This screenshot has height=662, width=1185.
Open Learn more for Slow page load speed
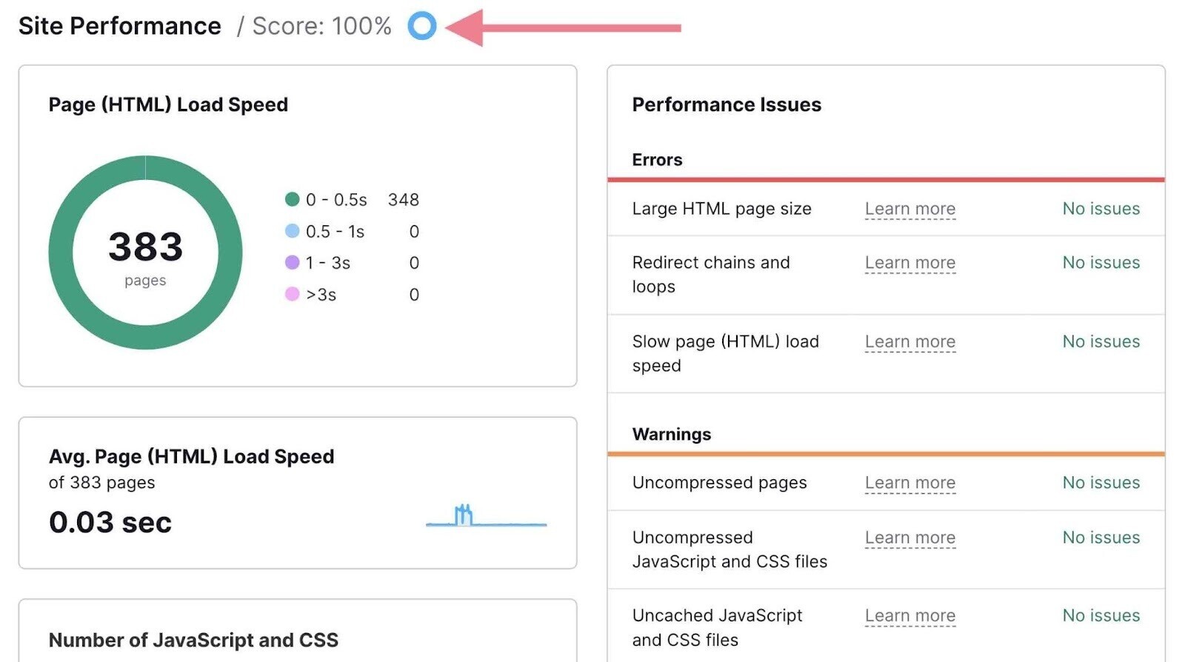tap(909, 342)
